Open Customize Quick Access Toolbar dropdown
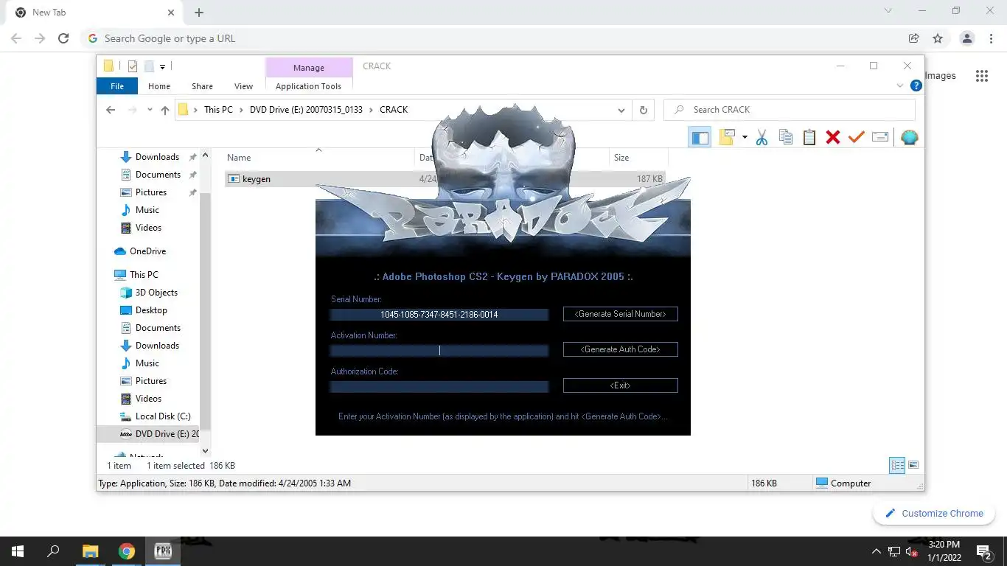 162,66
